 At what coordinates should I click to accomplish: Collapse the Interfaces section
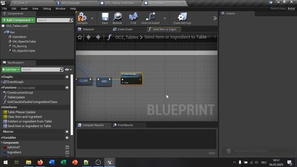point(2,107)
